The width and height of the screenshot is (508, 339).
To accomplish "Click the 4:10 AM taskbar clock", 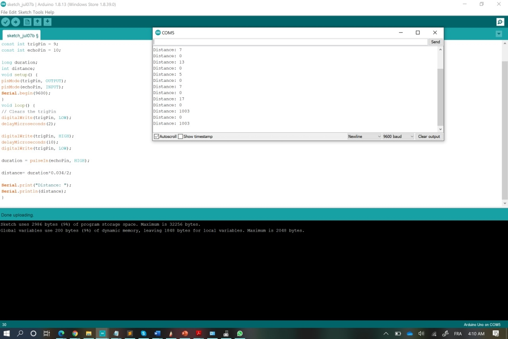I will click(476, 334).
